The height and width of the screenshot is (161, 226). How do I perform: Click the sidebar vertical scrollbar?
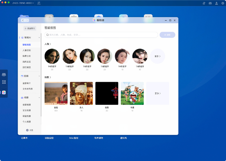[x=41, y=75]
